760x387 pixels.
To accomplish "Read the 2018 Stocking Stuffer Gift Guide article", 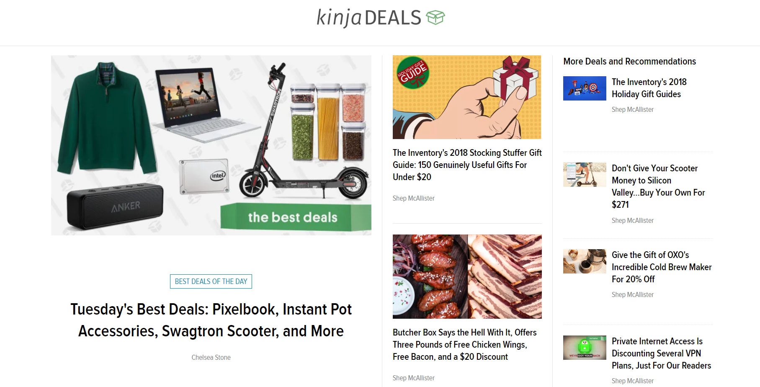I will pyautogui.click(x=467, y=165).
